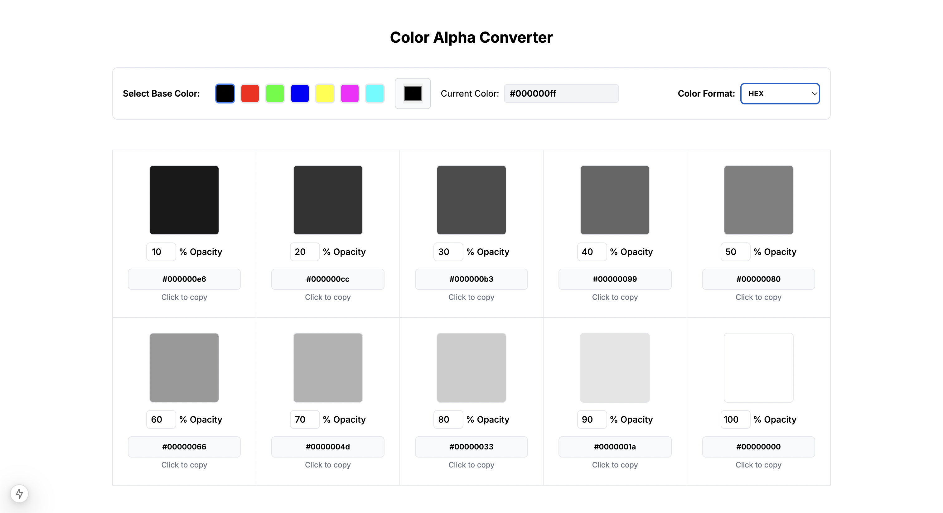
Task: Open the custom color picker box
Action: point(413,93)
